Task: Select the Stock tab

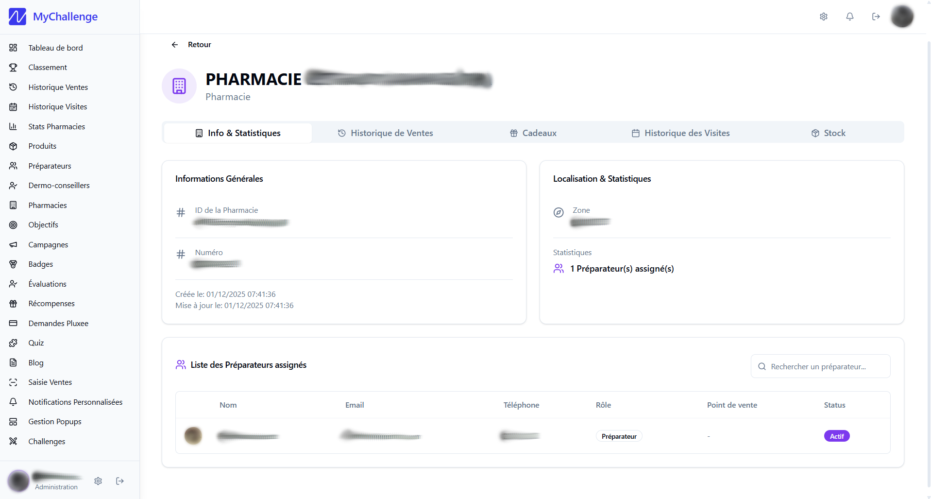Action: pyautogui.click(x=828, y=133)
